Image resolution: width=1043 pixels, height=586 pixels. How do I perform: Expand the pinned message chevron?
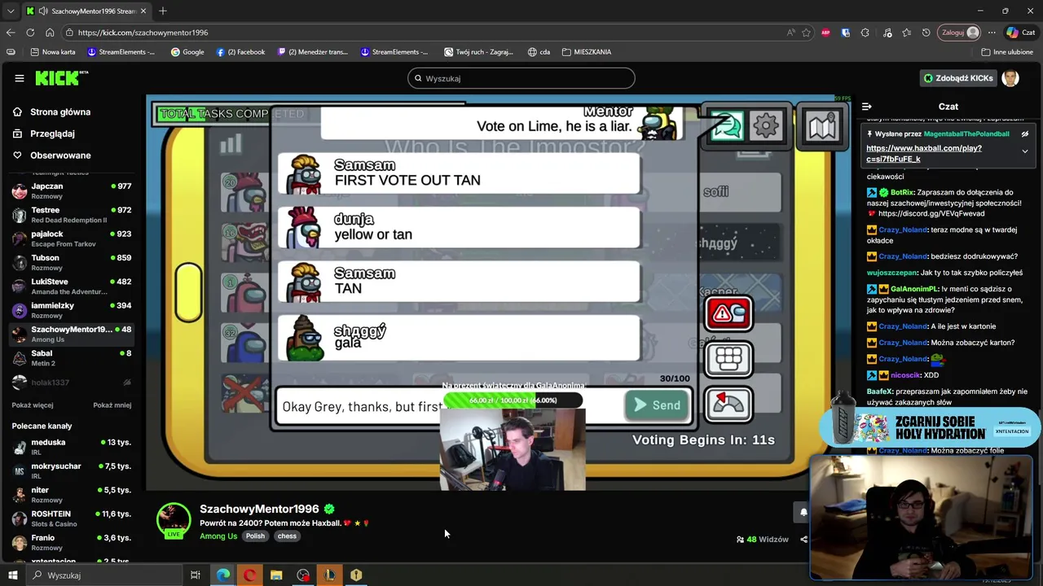point(1025,151)
